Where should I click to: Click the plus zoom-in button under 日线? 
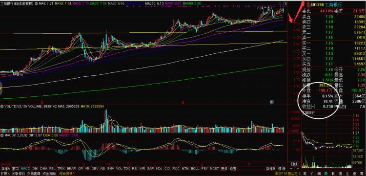tap(291, 169)
